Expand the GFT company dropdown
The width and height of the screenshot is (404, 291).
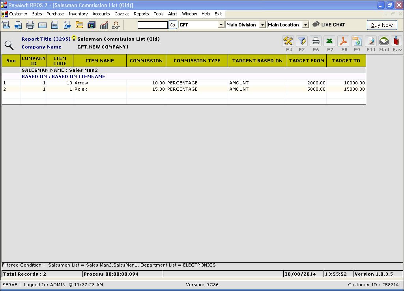[x=221, y=25]
